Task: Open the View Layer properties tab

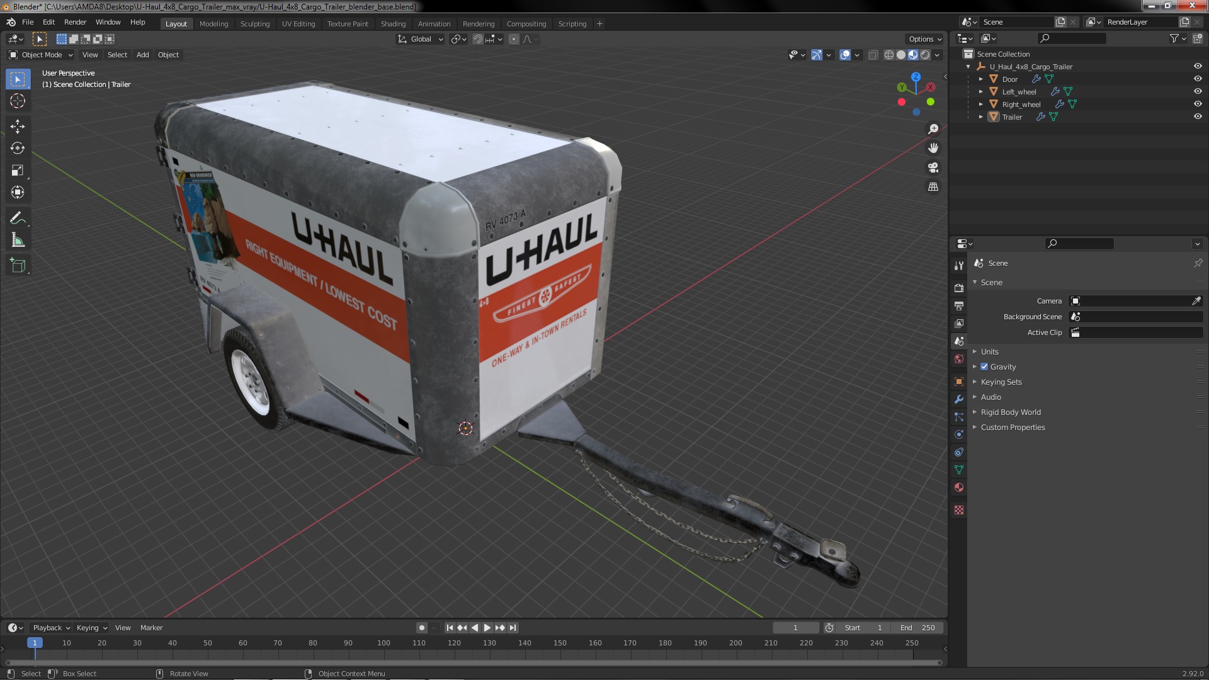Action: coord(959,323)
